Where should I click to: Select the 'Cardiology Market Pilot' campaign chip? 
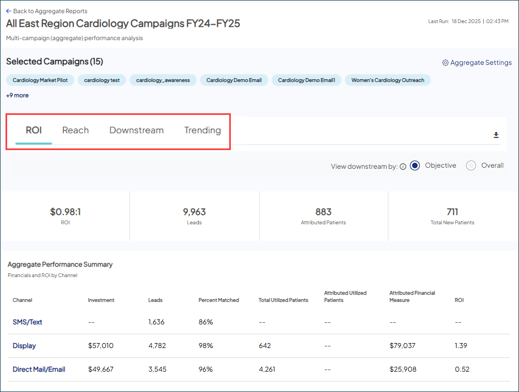tap(40, 80)
